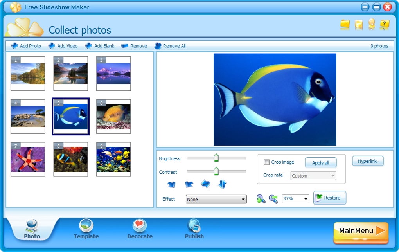Save project with the floppy disk icon
This screenshot has width=399, height=252.
359,24
